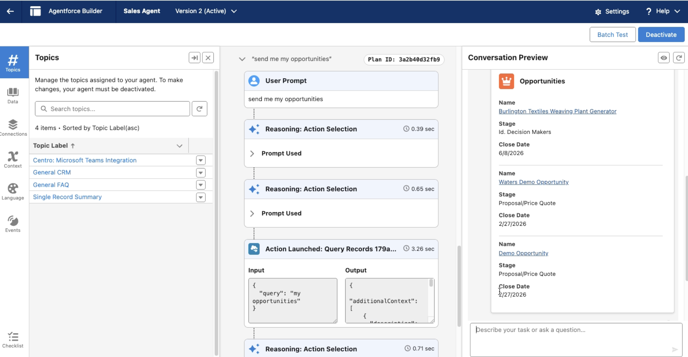Open the General CRM topic
Image resolution: width=688 pixels, height=357 pixels.
[52, 172]
